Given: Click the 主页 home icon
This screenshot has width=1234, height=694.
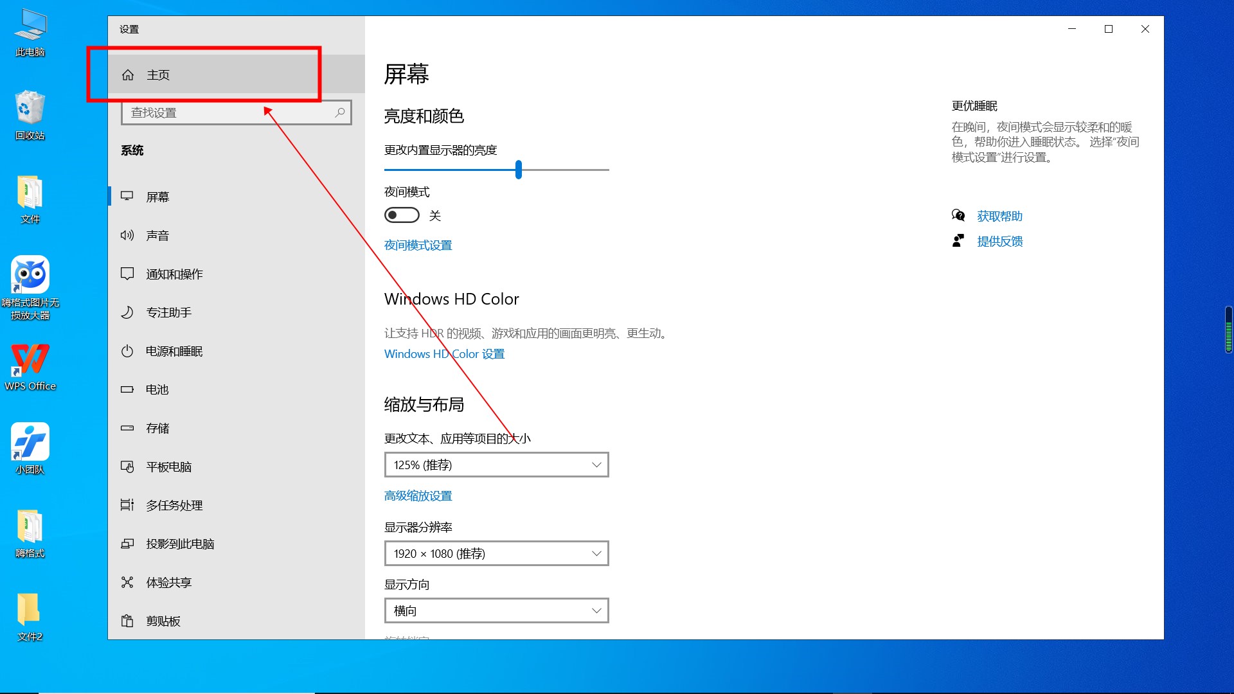Looking at the screenshot, I should pos(127,75).
